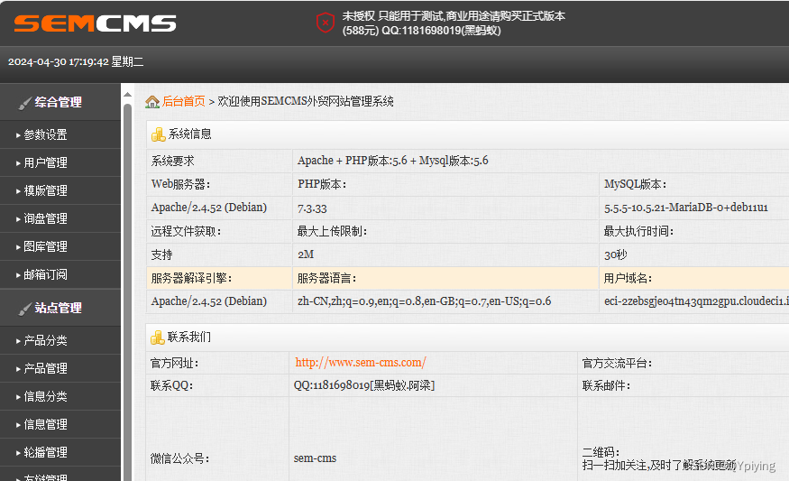Screen dimensions: 789x481
Task: Open 参数设置 in the sidebar
Action: click(45, 134)
